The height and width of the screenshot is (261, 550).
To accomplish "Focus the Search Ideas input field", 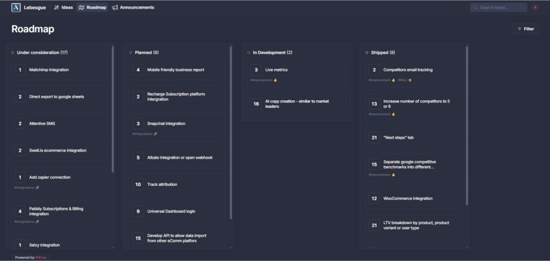I will pos(498,8).
